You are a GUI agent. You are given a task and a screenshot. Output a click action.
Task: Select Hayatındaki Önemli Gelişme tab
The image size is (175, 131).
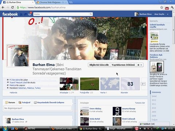49,103
